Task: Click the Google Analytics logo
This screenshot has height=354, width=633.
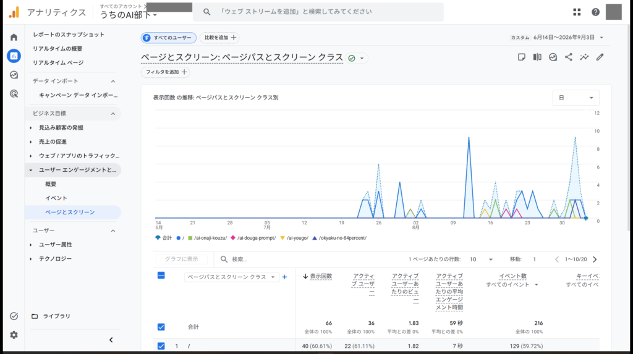Action: point(14,12)
